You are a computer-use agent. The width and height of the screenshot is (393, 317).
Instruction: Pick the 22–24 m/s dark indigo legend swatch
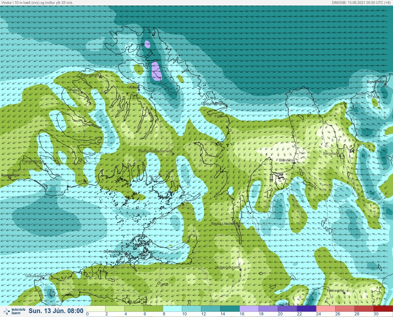[307, 308]
